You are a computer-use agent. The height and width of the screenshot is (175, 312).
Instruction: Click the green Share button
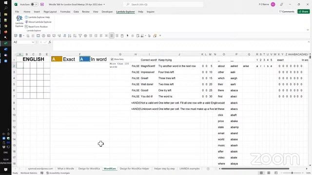pyautogui.click(x=303, y=12)
